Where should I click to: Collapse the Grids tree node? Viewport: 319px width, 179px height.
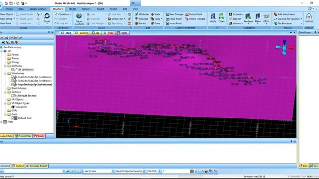pyautogui.click(x=5, y=114)
